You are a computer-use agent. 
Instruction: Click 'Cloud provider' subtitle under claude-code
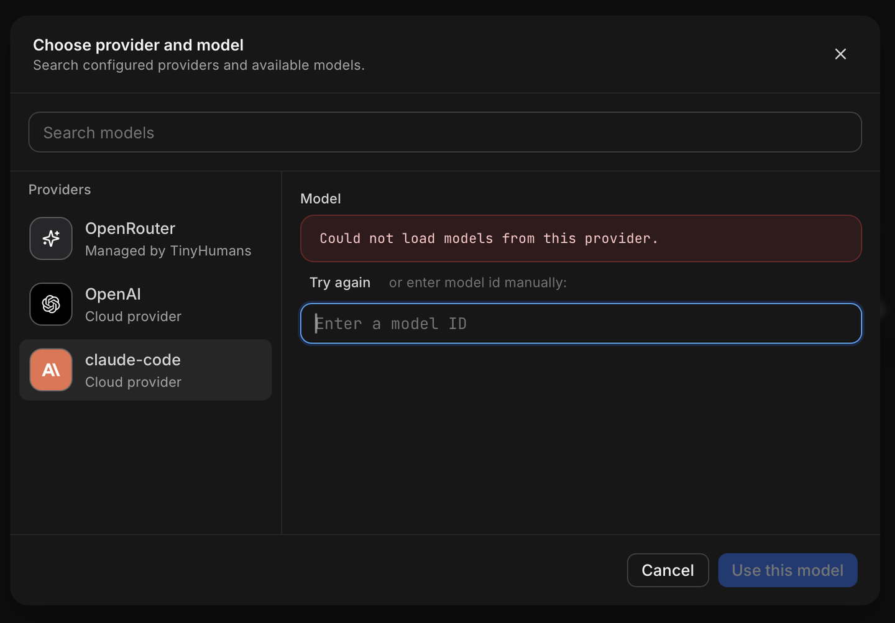coord(133,383)
